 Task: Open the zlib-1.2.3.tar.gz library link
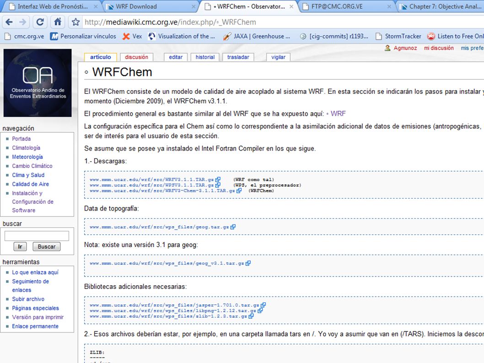pyautogui.click(x=172, y=316)
